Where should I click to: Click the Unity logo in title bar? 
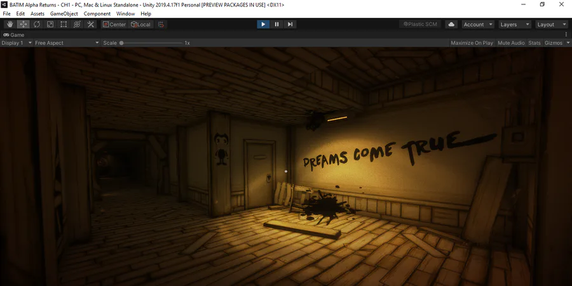[4, 4]
